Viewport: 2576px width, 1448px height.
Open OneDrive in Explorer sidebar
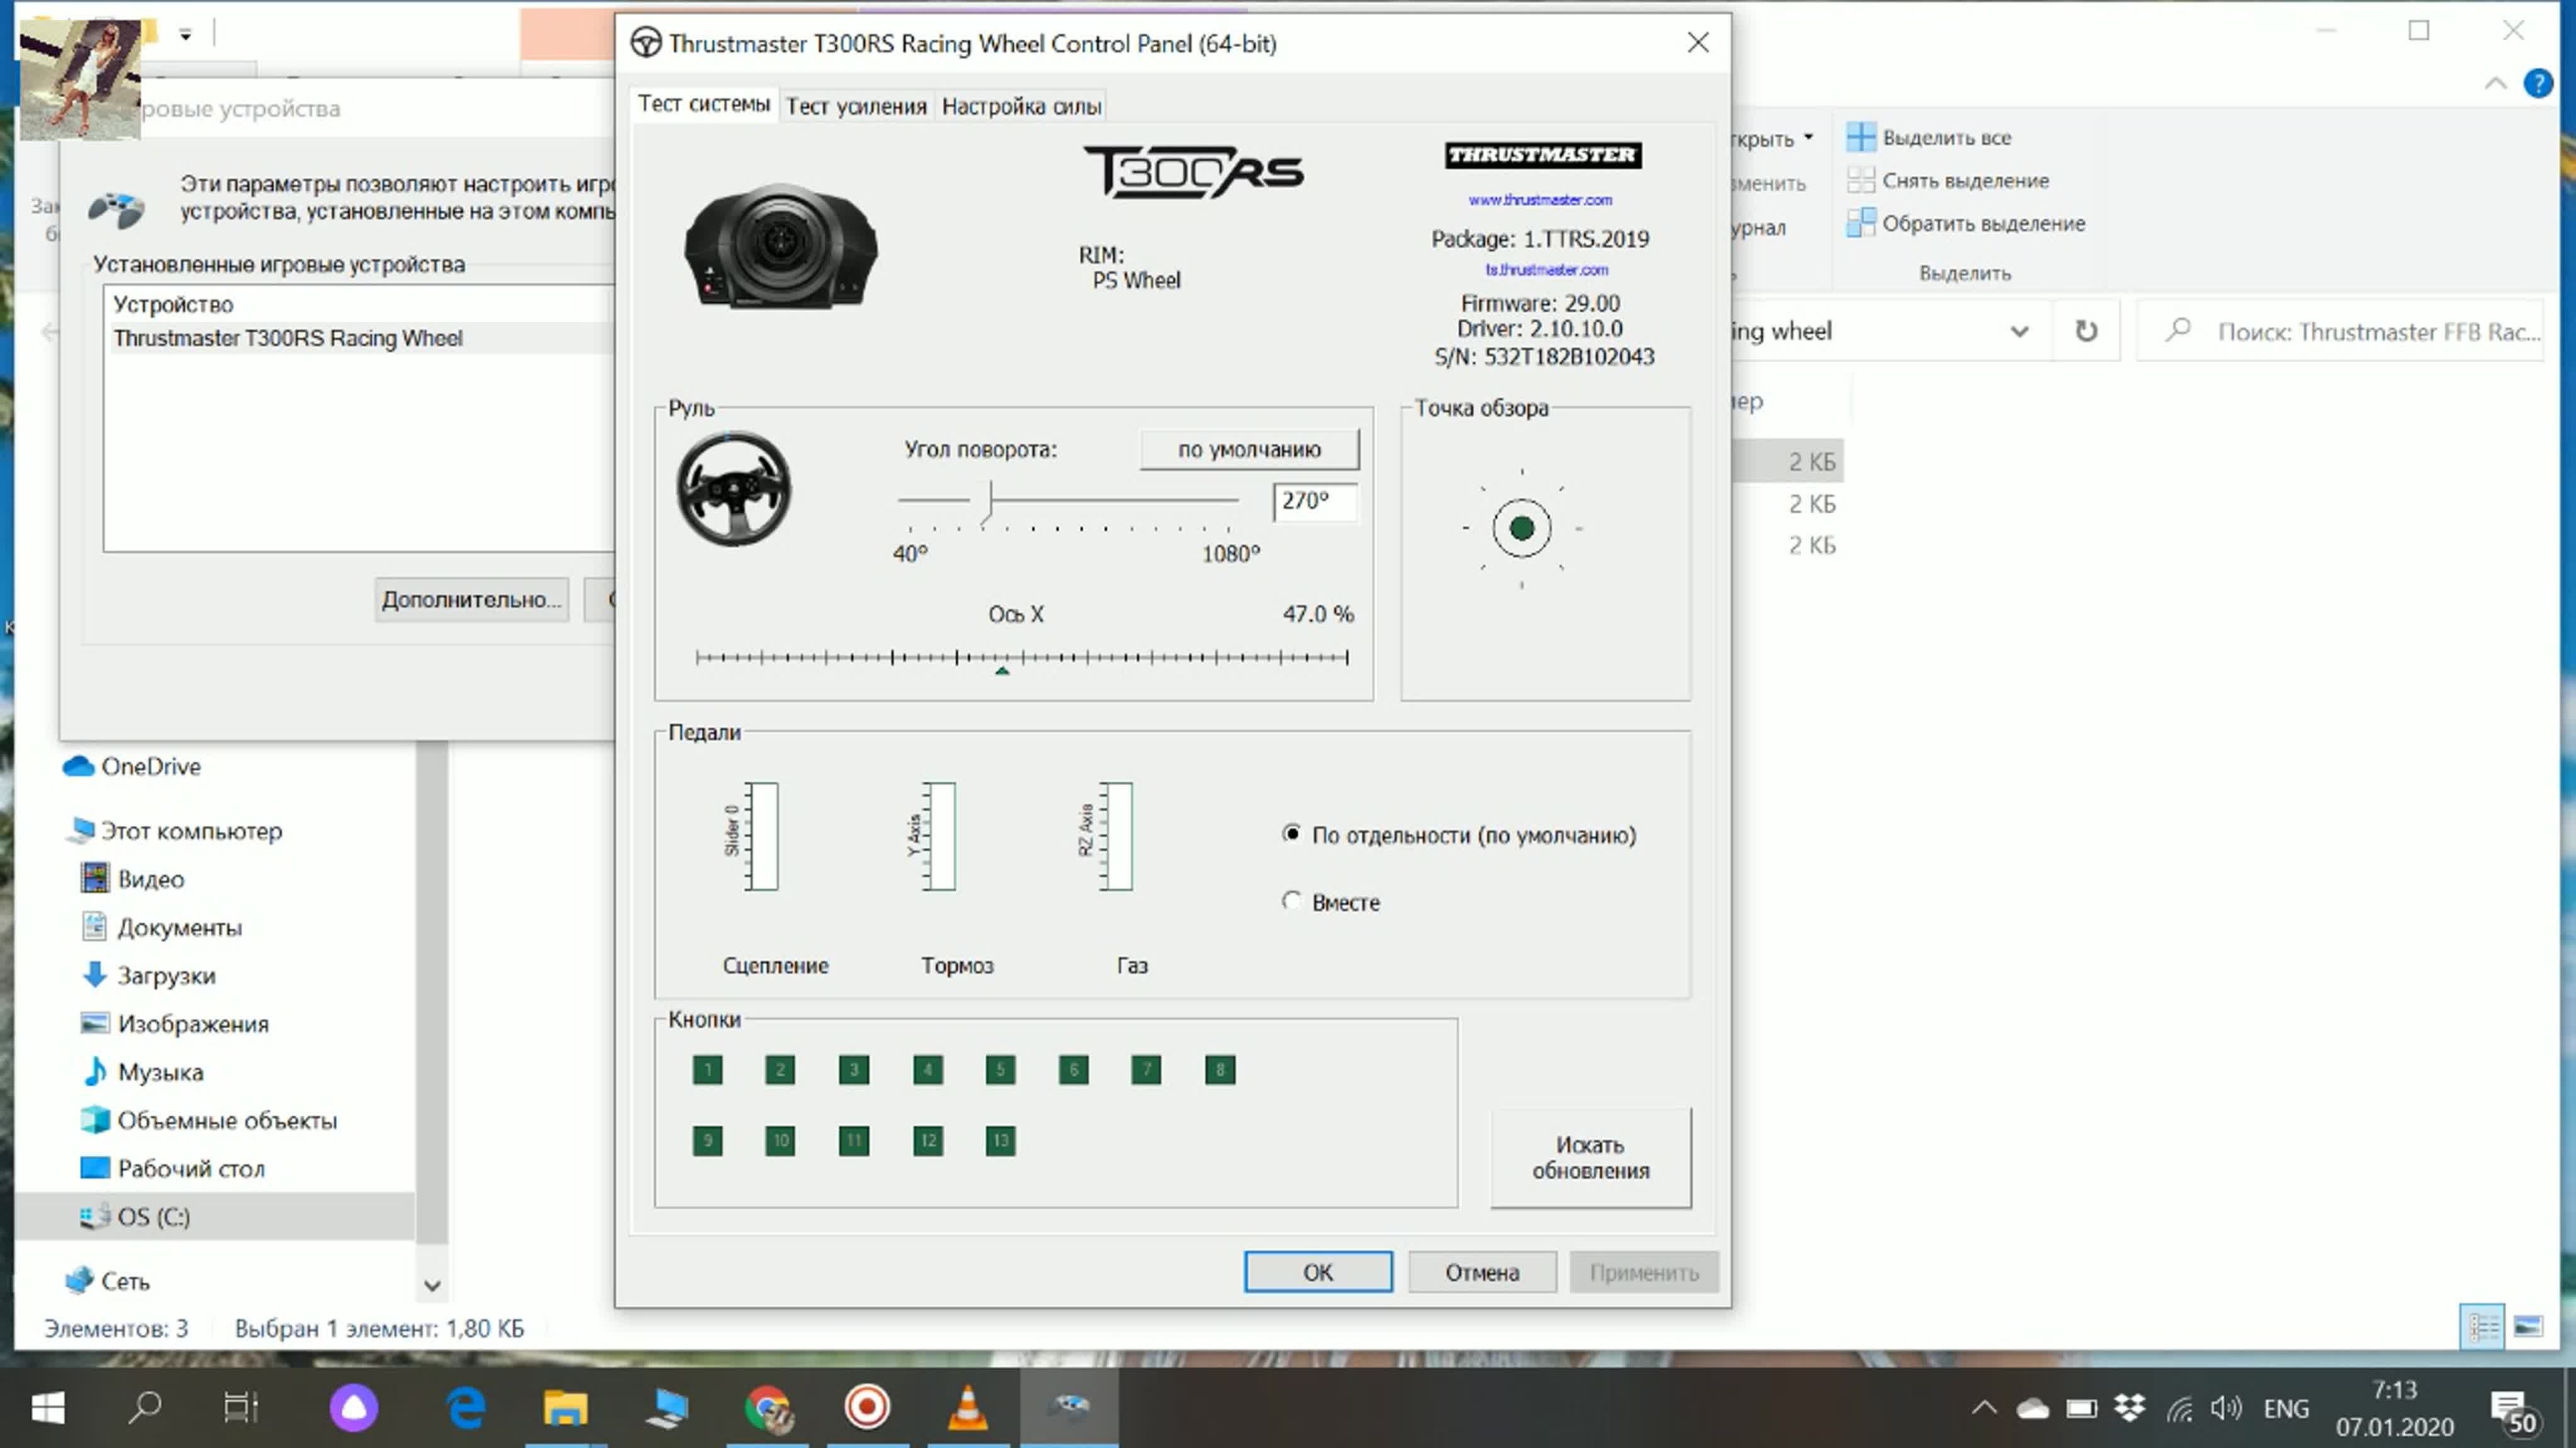[133, 767]
